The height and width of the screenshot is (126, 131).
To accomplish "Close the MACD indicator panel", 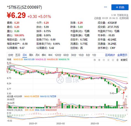I will pyautogui.click(x=126, y=110).
